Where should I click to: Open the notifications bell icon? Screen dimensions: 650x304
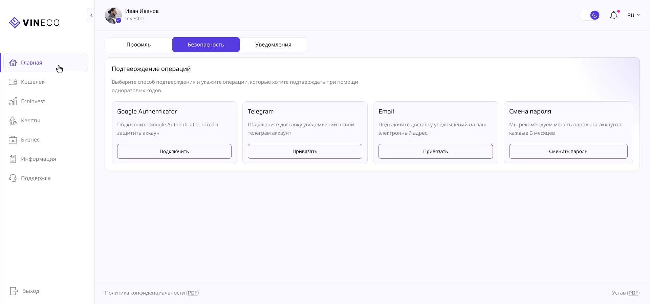(x=613, y=16)
